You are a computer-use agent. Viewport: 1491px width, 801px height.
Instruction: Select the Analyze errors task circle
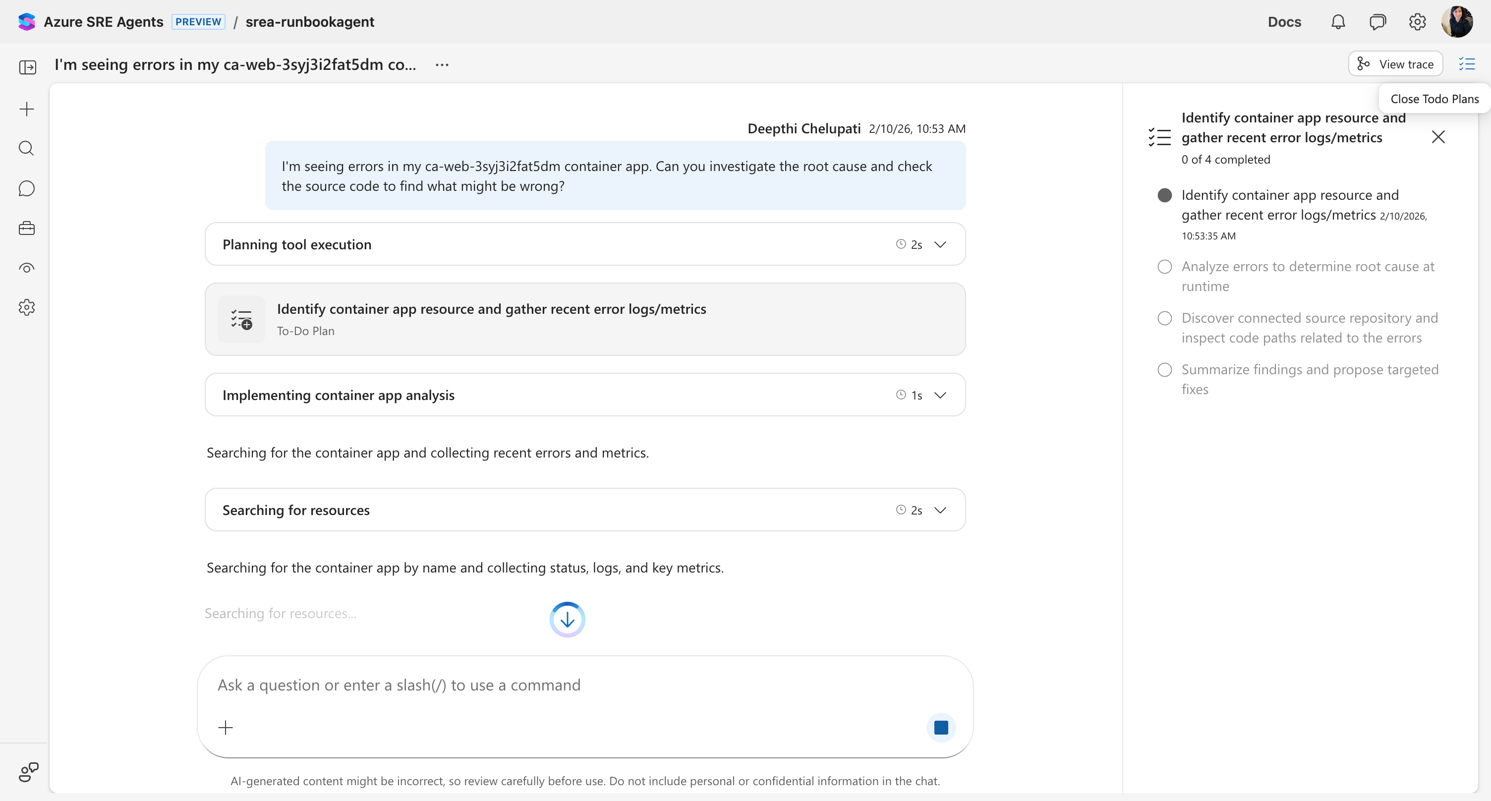pyautogui.click(x=1164, y=267)
